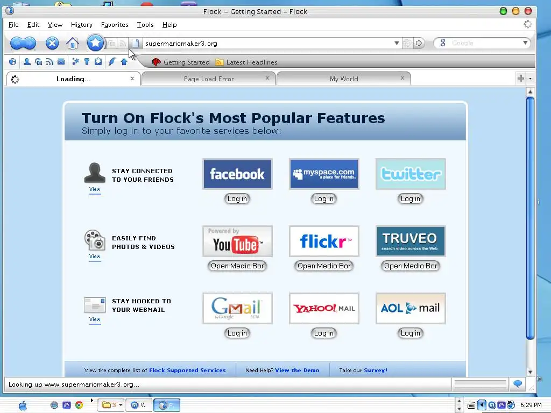Open the Webmail envelope icon
This screenshot has height=413, width=551.
coord(61,62)
